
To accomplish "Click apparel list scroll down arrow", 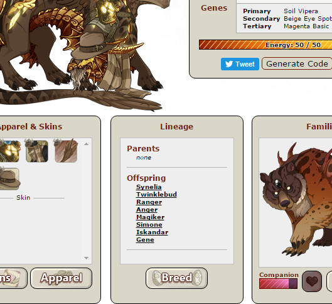I will (x=86, y=258).
